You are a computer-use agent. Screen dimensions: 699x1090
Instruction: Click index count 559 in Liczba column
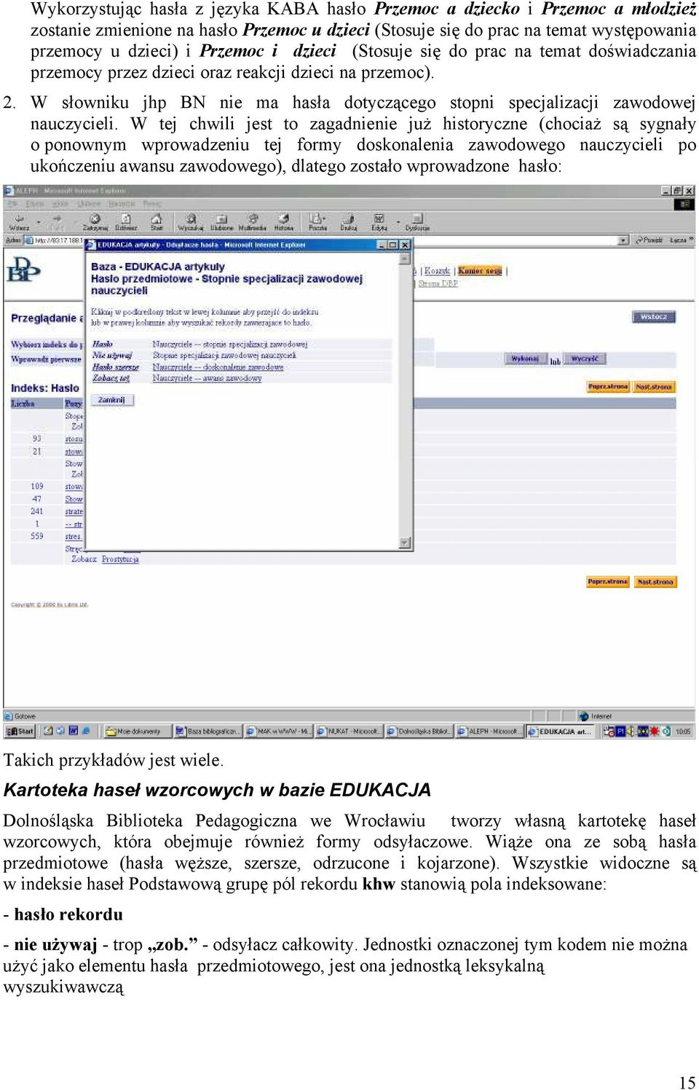[37, 536]
